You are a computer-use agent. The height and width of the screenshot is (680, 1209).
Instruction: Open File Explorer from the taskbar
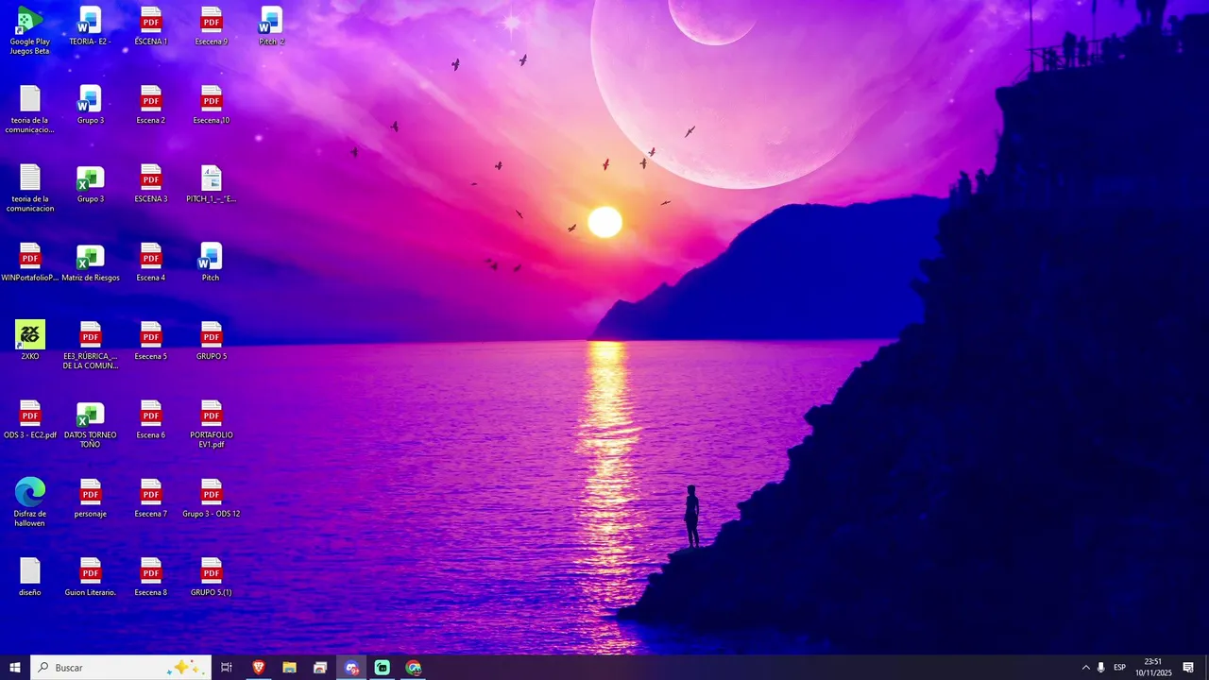289,668
